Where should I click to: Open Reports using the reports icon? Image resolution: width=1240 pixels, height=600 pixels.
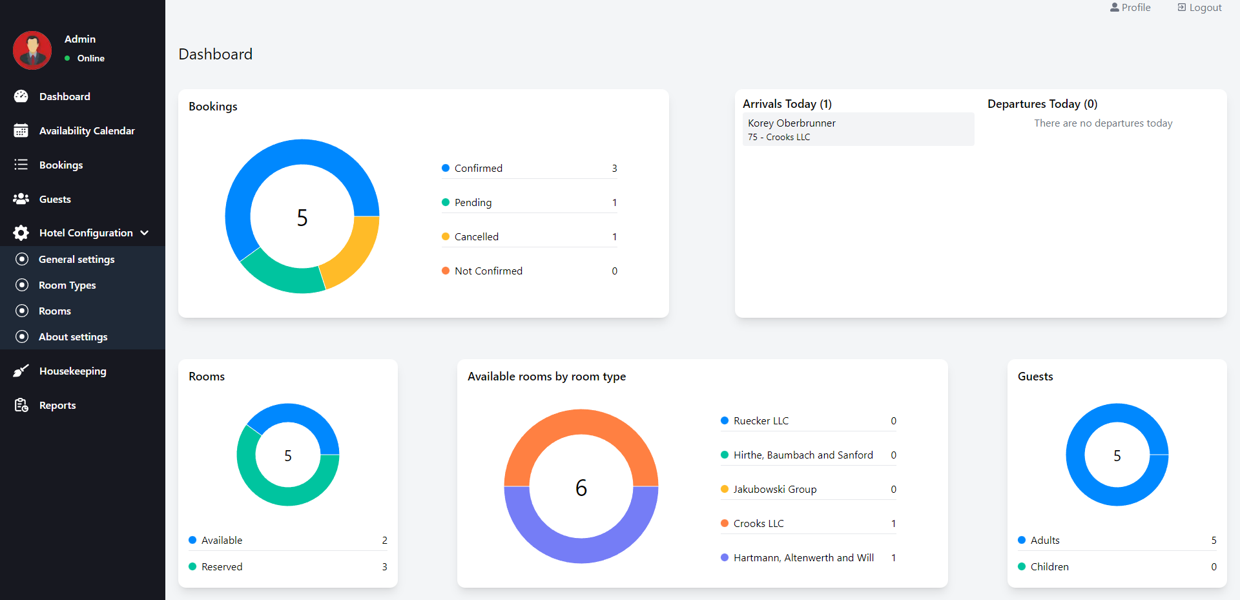pos(20,404)
